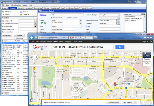Open the File menu
Screen dimensions: 154x106
(x=3, y=5)
